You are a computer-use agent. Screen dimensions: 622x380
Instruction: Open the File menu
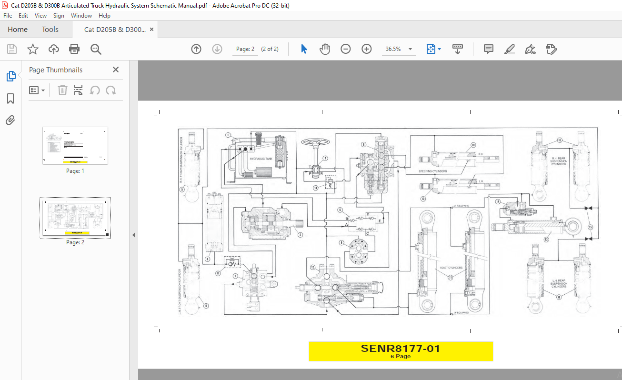tap(8, 16)
